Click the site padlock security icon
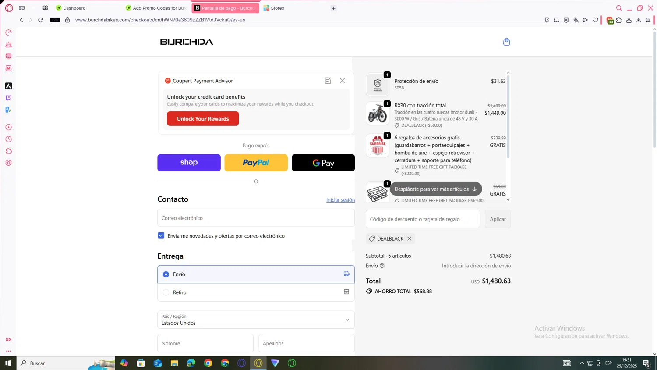This screenshot has height=370, width=657. click(67, 20)
